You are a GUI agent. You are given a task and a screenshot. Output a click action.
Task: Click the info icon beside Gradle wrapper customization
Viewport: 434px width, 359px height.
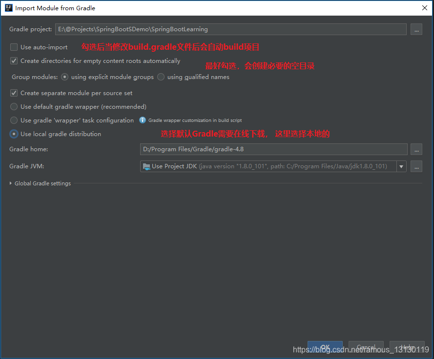(x=143, y=120)
